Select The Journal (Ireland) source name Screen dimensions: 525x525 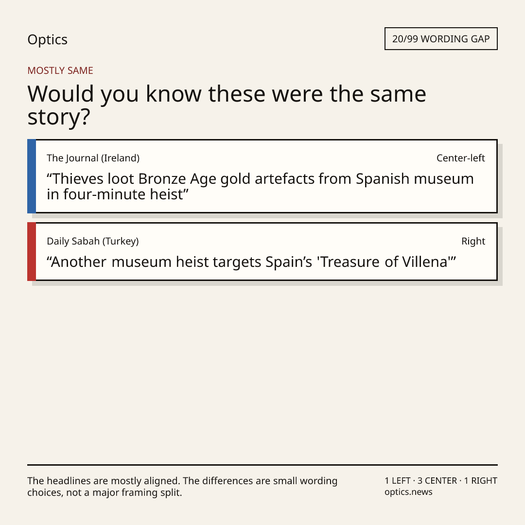click(93, 158)
